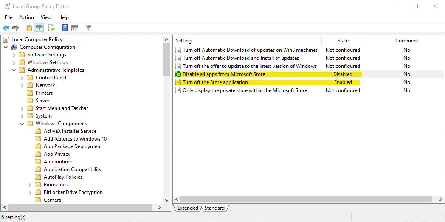Click the tree pane scroll down arrow
This screenshot has width=445, height=222.
(x=166, y=200)
